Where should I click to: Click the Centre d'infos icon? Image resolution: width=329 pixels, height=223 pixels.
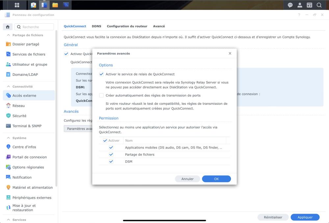click(9, 147)
